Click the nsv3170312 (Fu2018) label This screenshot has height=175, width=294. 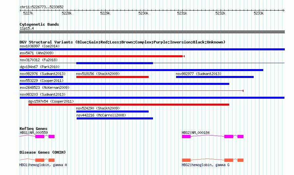(39, 60)
